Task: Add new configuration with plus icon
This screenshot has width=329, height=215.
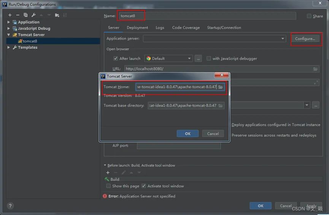Action: (x=10, y=15)
